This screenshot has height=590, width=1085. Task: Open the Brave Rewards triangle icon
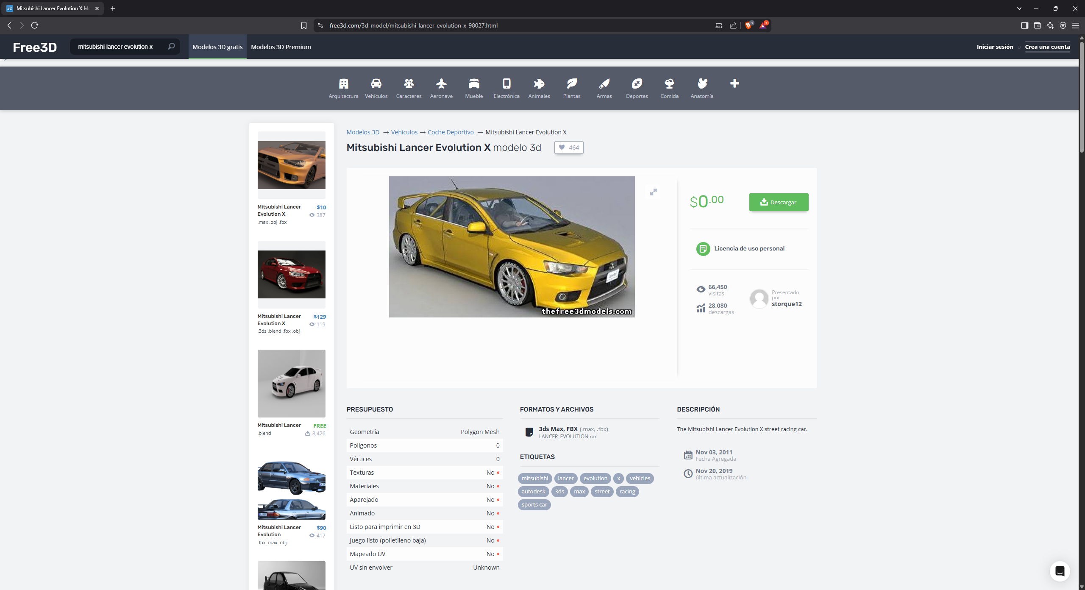pos(763,25)
